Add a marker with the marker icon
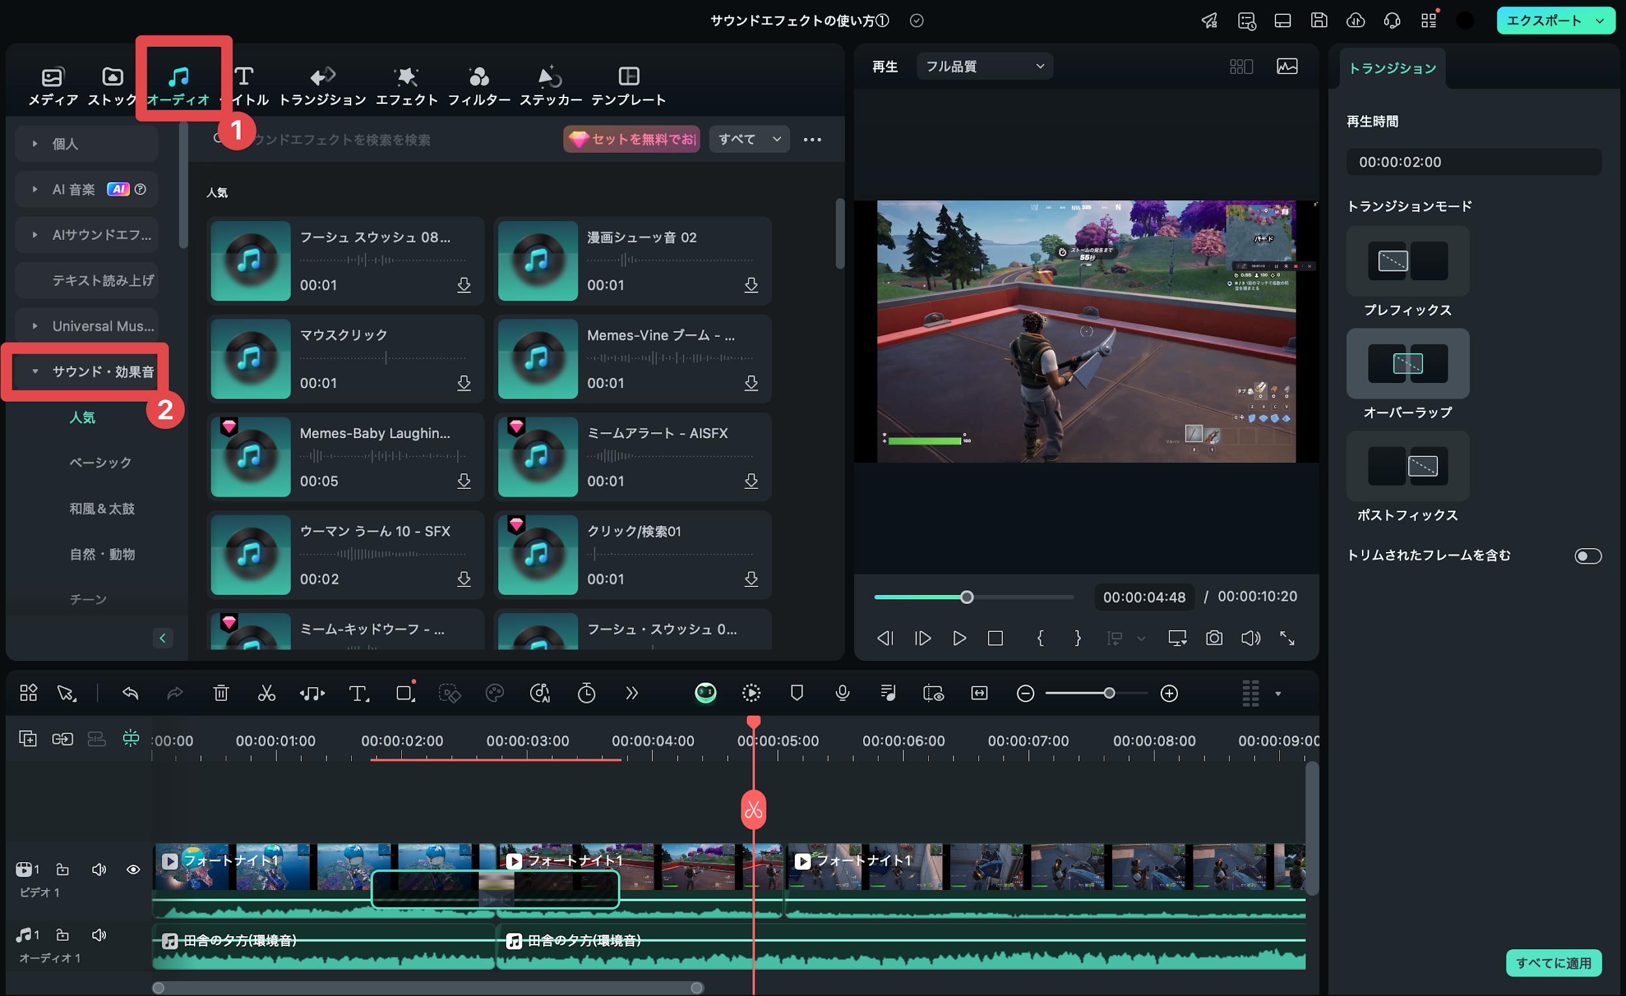The height and width of the screenshot is (996, 1626). (797, 693)
